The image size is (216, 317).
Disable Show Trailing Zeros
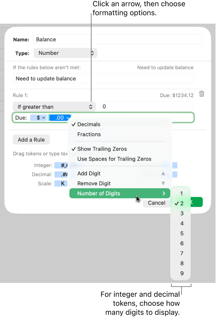[102, 149]
